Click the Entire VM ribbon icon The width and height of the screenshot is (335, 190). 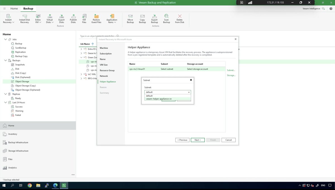[38, 18]
